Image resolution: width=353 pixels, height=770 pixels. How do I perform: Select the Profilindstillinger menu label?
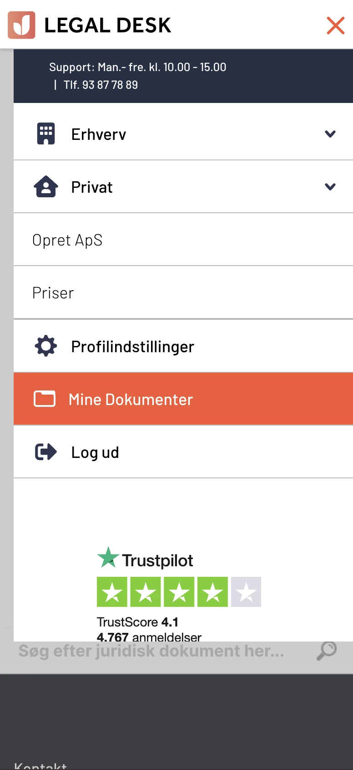(x=132, y=347)
